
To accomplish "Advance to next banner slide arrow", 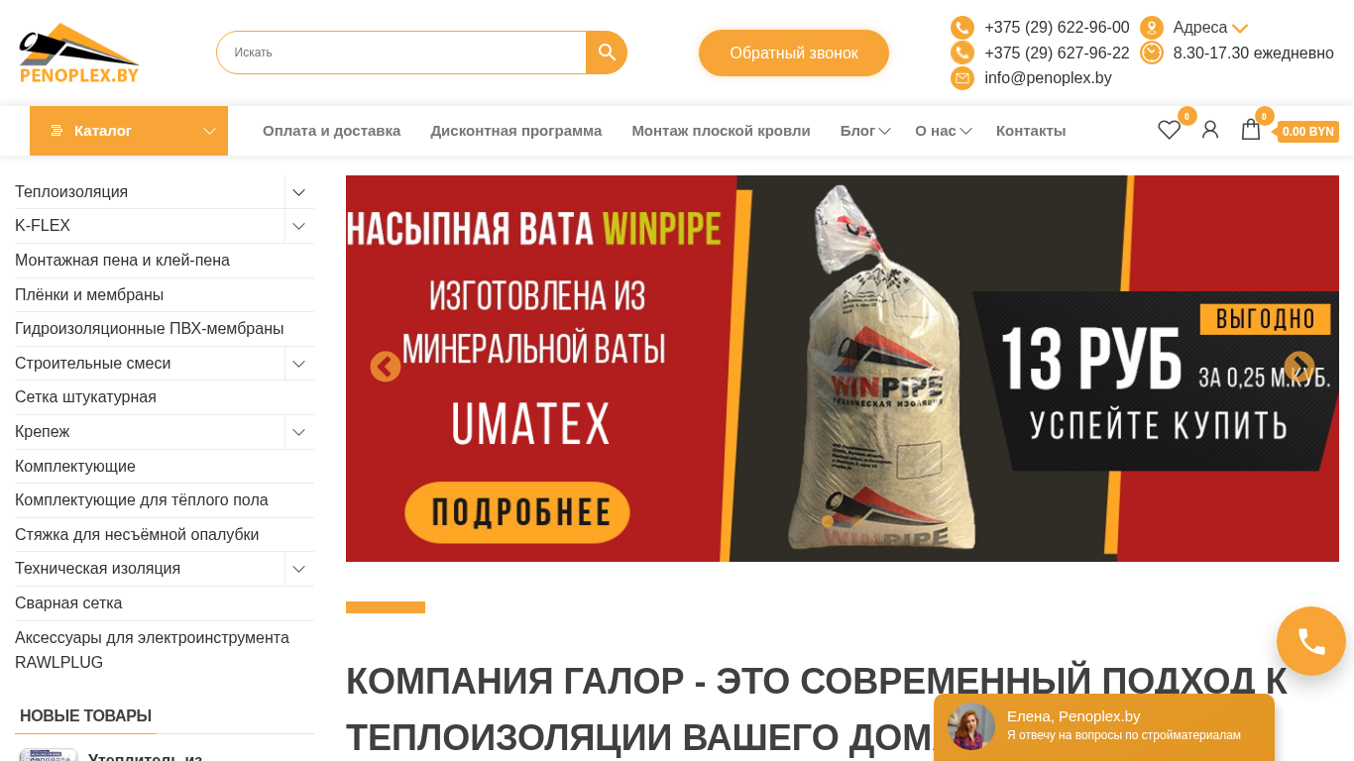I will 1299,367.
